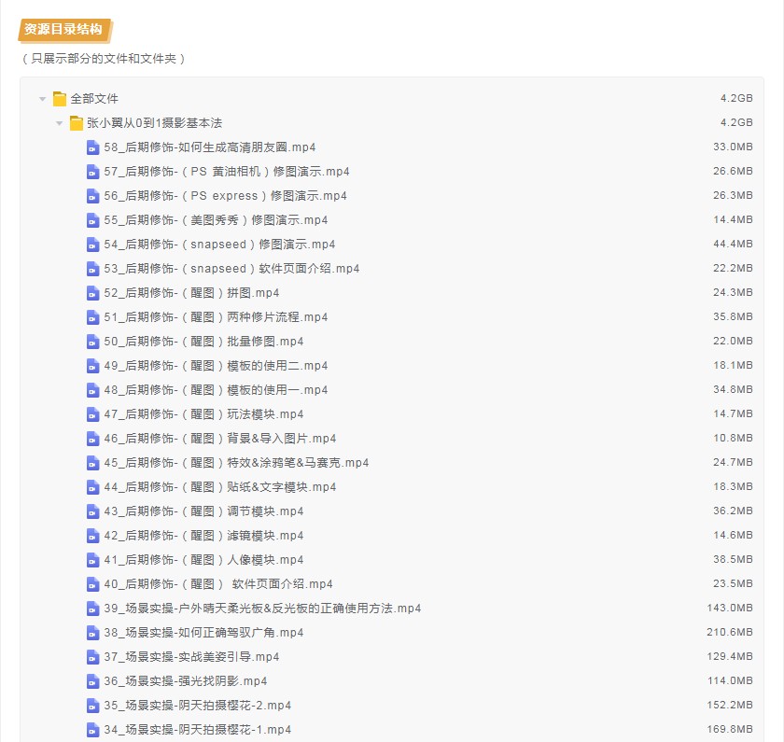
Task: Select file 56_后期修饰-(PS express)修图演示.mp4
Action: (x=226, y=196)
